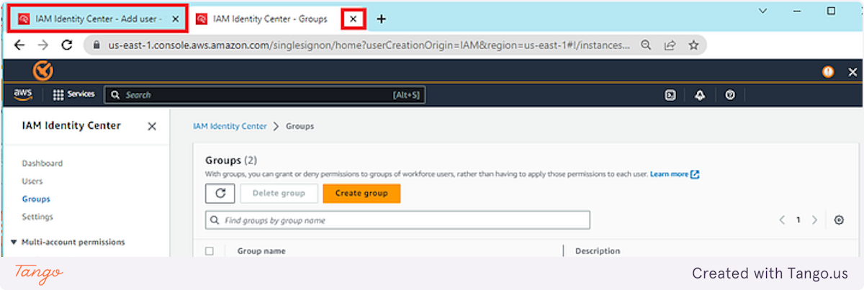Reload the browser page
This screenshot has width=864, height=290.
point(67,45)
